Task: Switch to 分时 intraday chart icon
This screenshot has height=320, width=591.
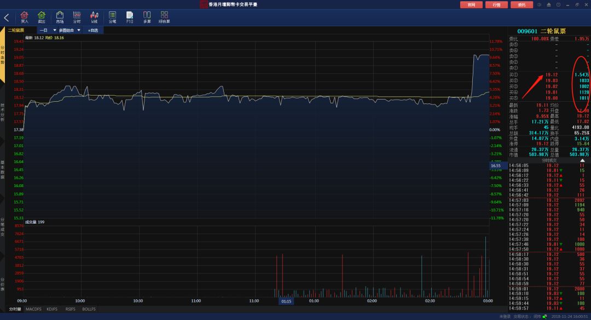Action: point(77,17)
